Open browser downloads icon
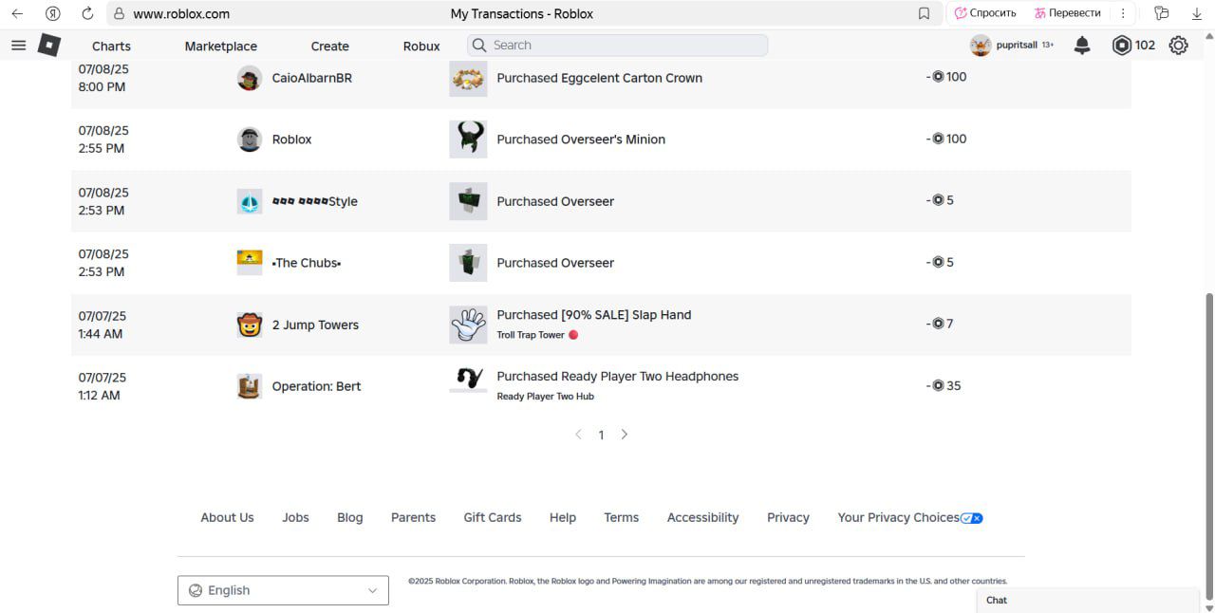This screenshot has width=1215, height=613. (1197, 13)
